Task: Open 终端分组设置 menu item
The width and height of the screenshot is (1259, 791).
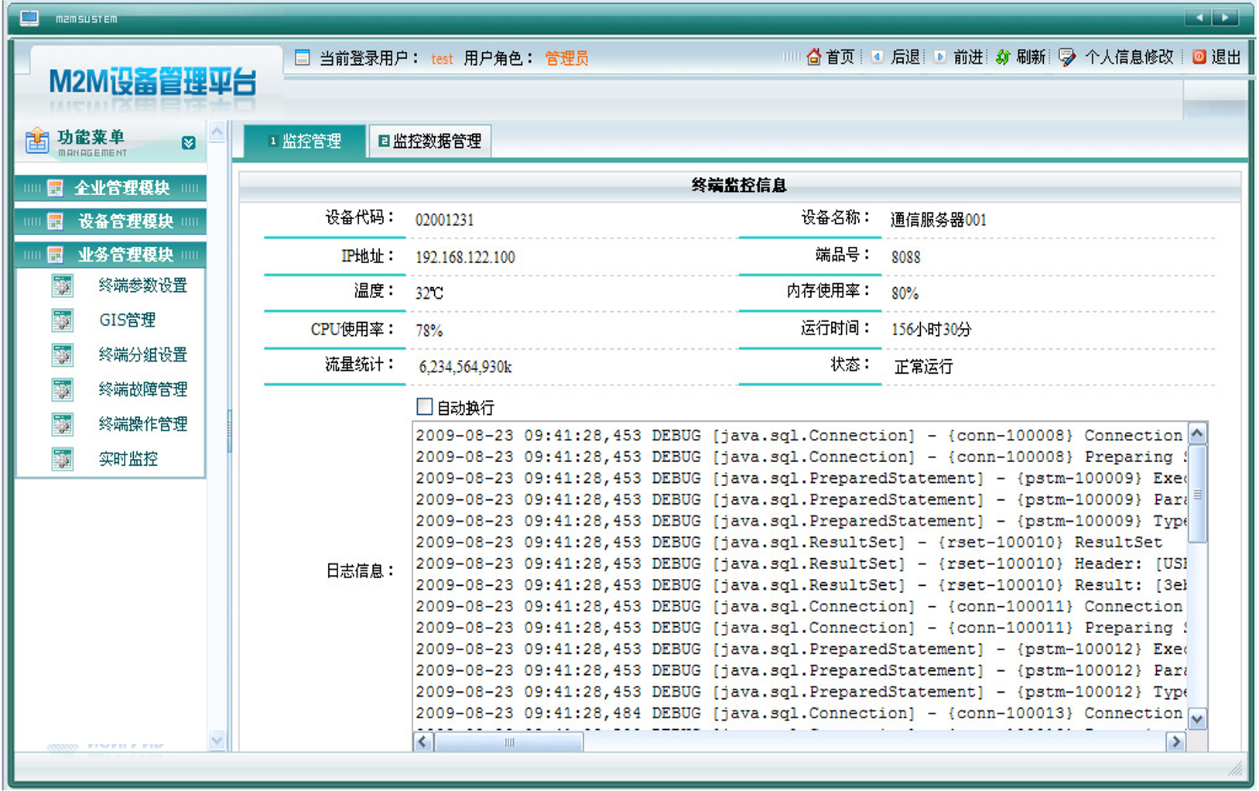Action: click(x=143, y=354)
